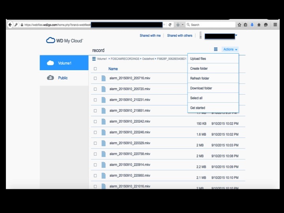
Task: Open the Shared with me link
Action: 150,35
